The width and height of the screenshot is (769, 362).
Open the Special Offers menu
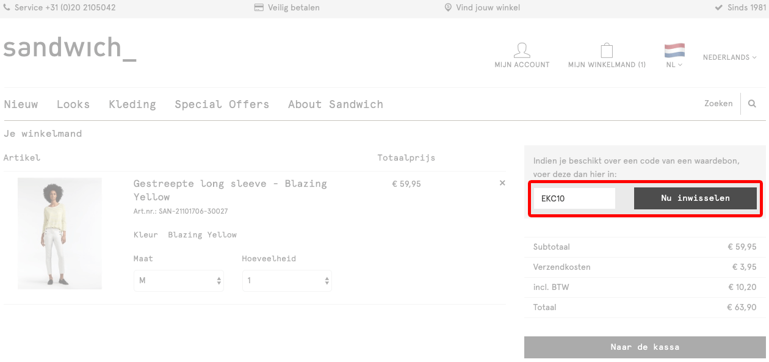(x=222, y=104)
